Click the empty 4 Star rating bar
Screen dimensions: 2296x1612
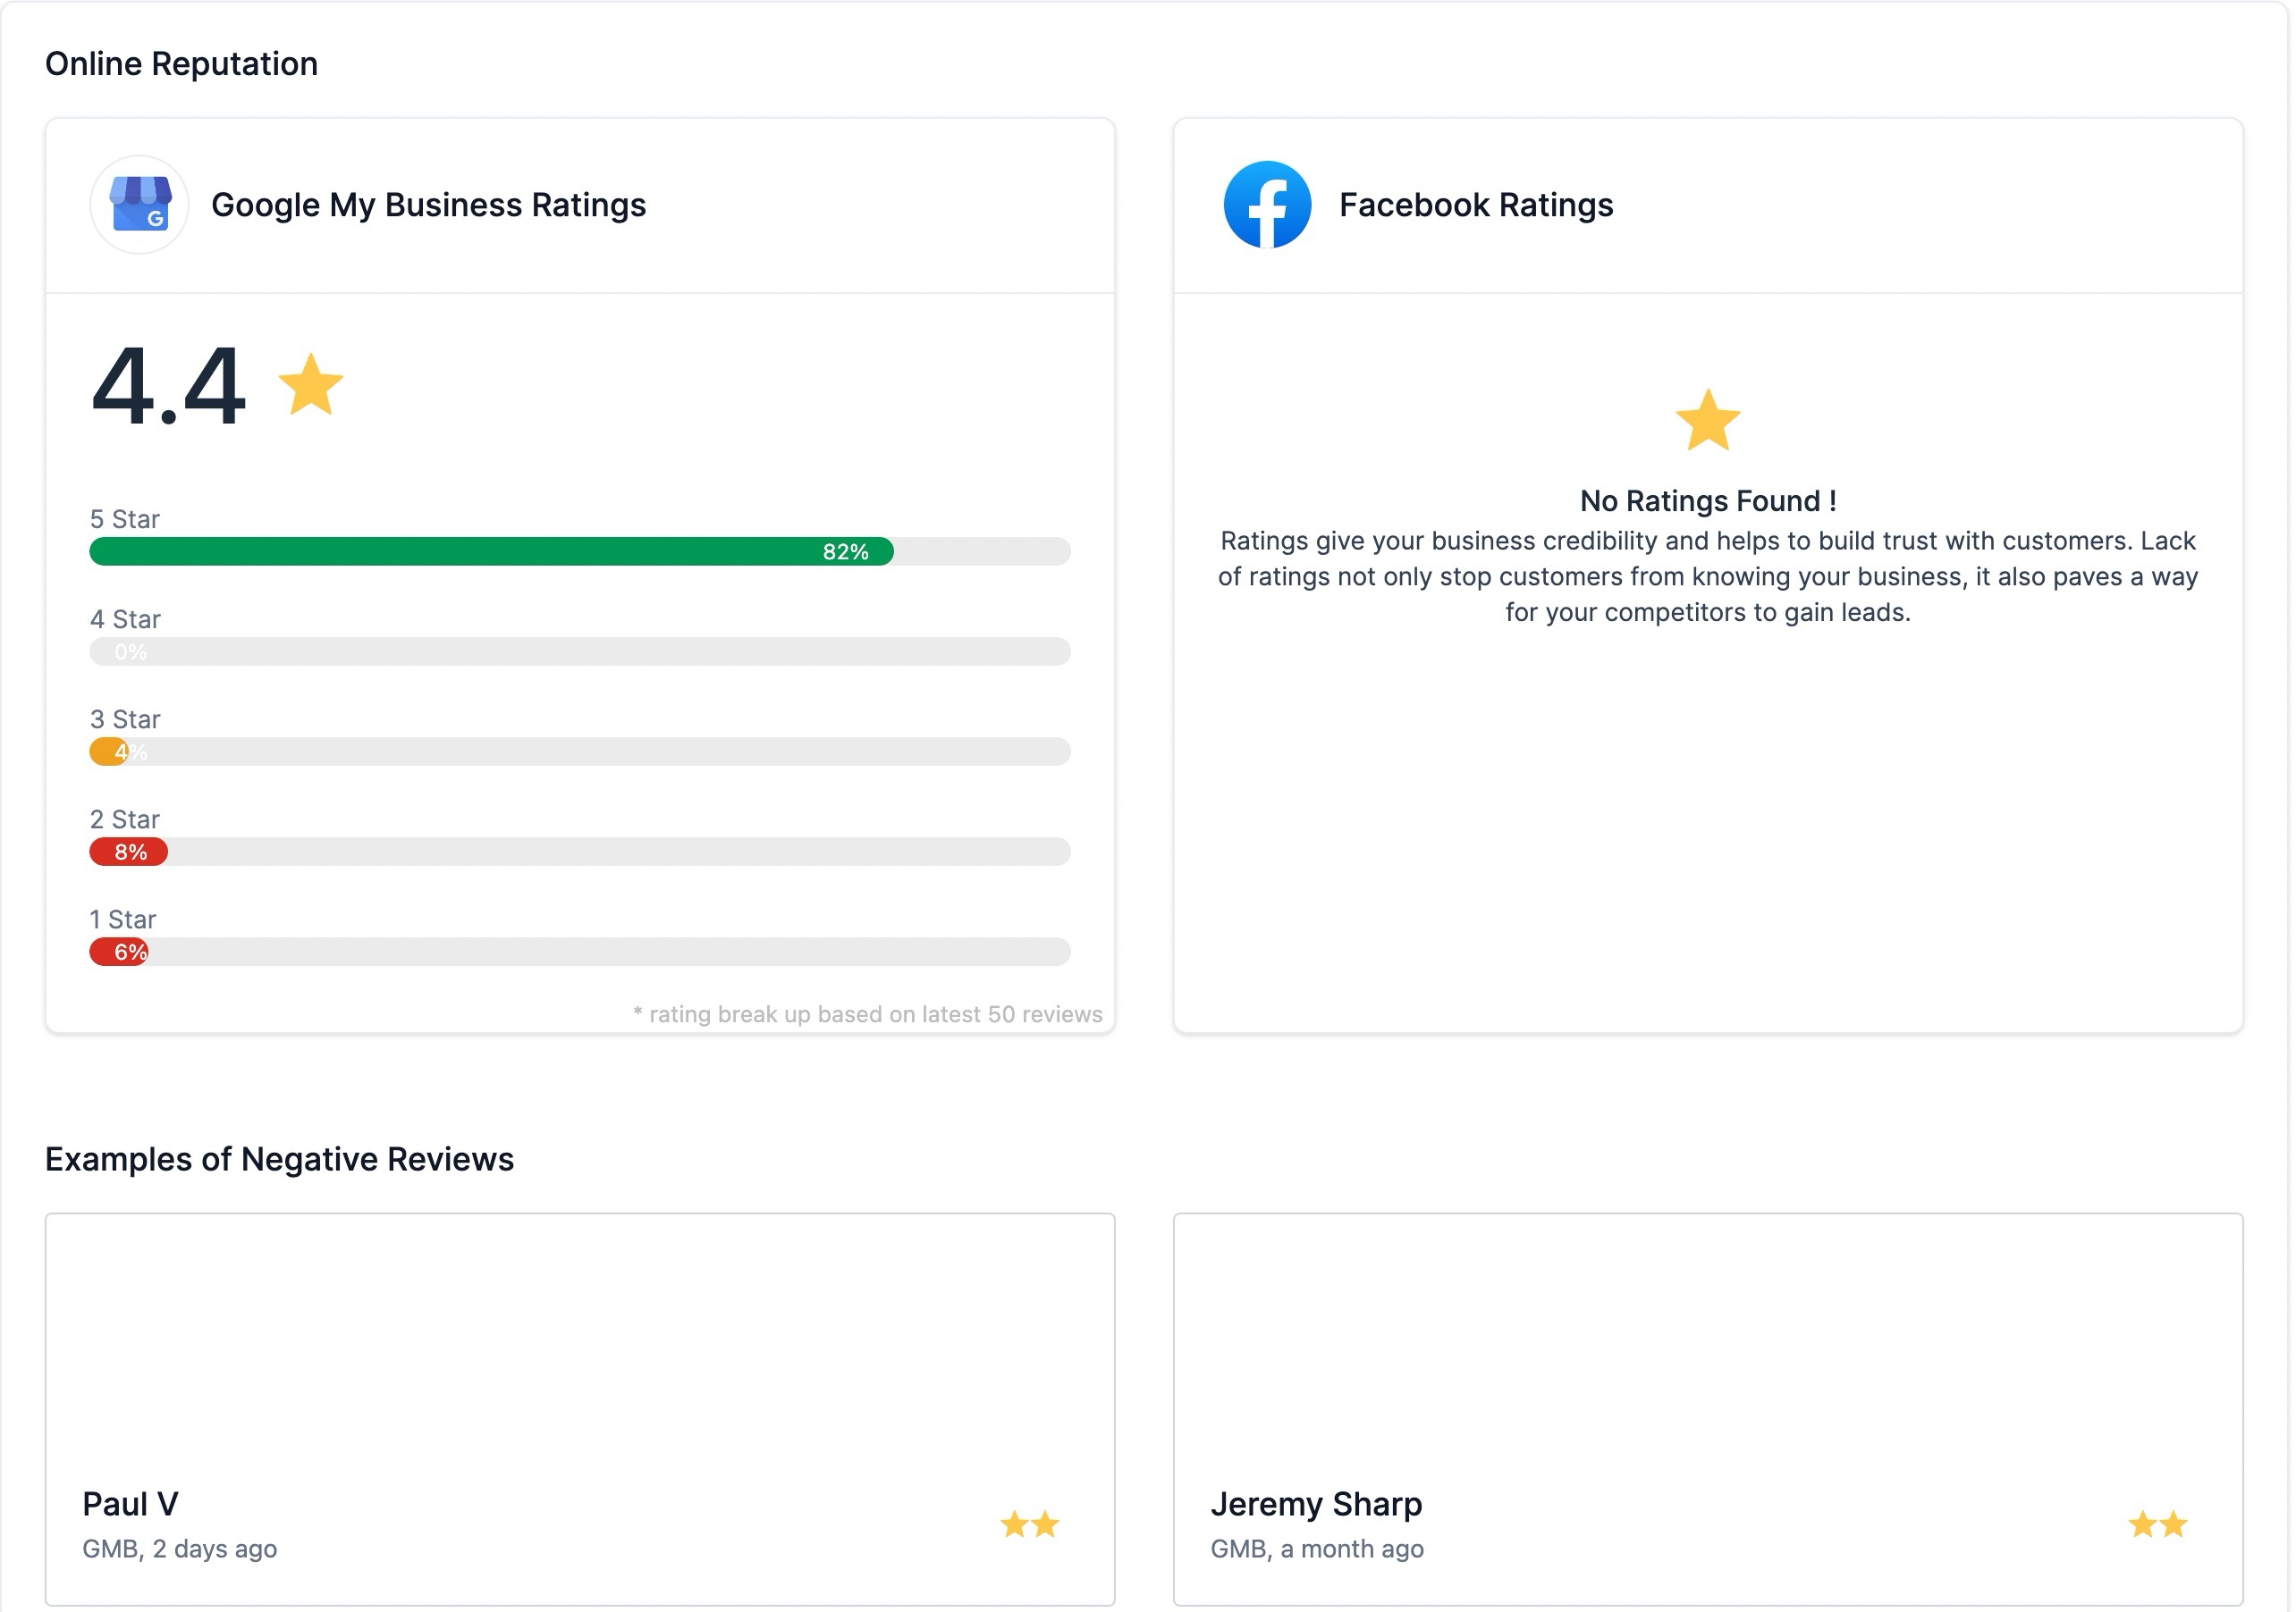[580, 651]
